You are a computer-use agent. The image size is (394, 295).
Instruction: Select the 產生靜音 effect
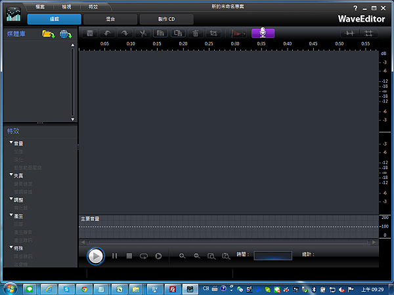tap(23, 232)
